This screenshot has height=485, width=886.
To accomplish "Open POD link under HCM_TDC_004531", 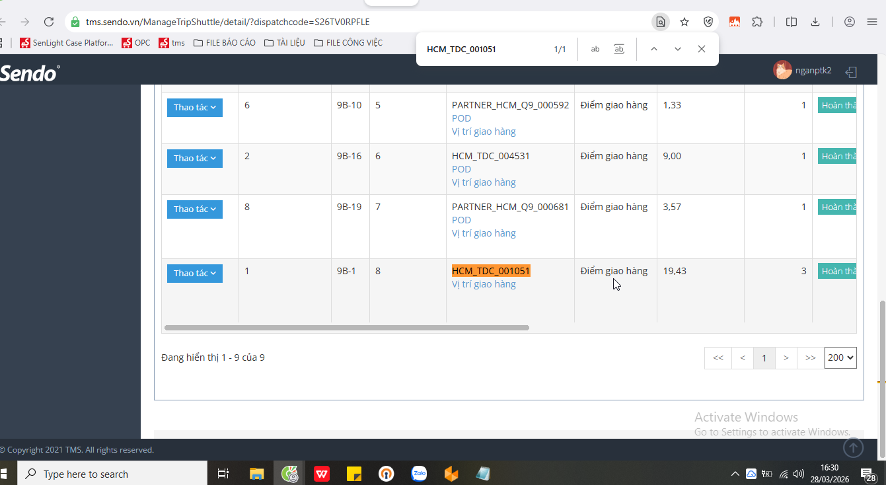I will pyautogui.click(x=462, y=169).
